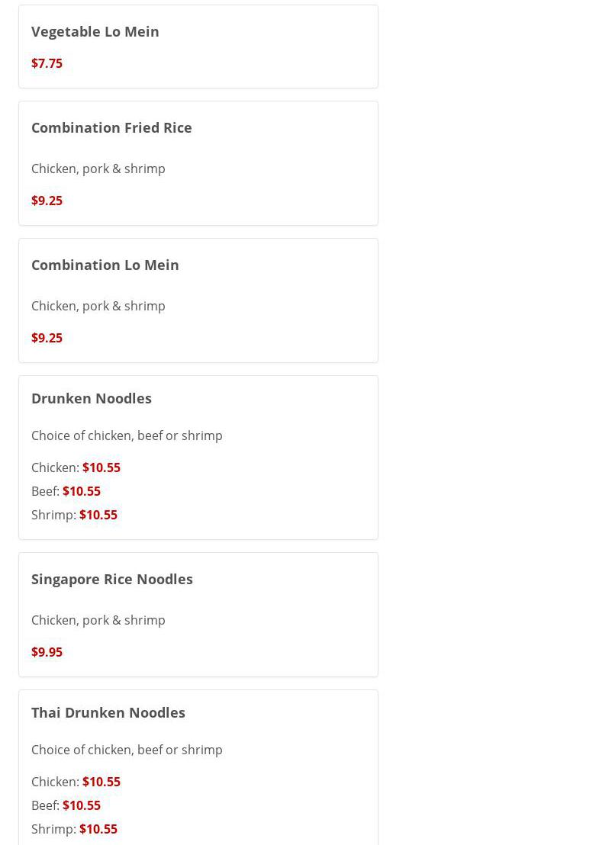The height and width of the screenshot is (845, 599).
Task: Select the $9.25 Combination Lo Mein price
Action: pos(47,338)
